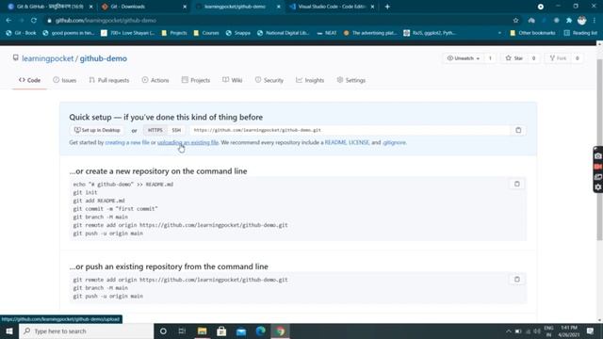Open the Unwatch dropdown
Image resolution: width=603 pixels, height=339 pixels.
(x=464, y=58)
